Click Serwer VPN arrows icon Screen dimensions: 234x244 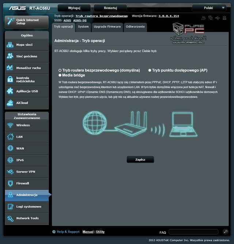[x=10, y=172]
